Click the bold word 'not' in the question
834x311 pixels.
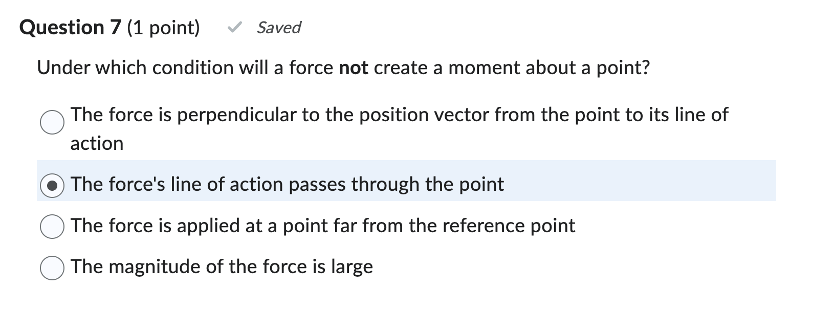point(354,67)
